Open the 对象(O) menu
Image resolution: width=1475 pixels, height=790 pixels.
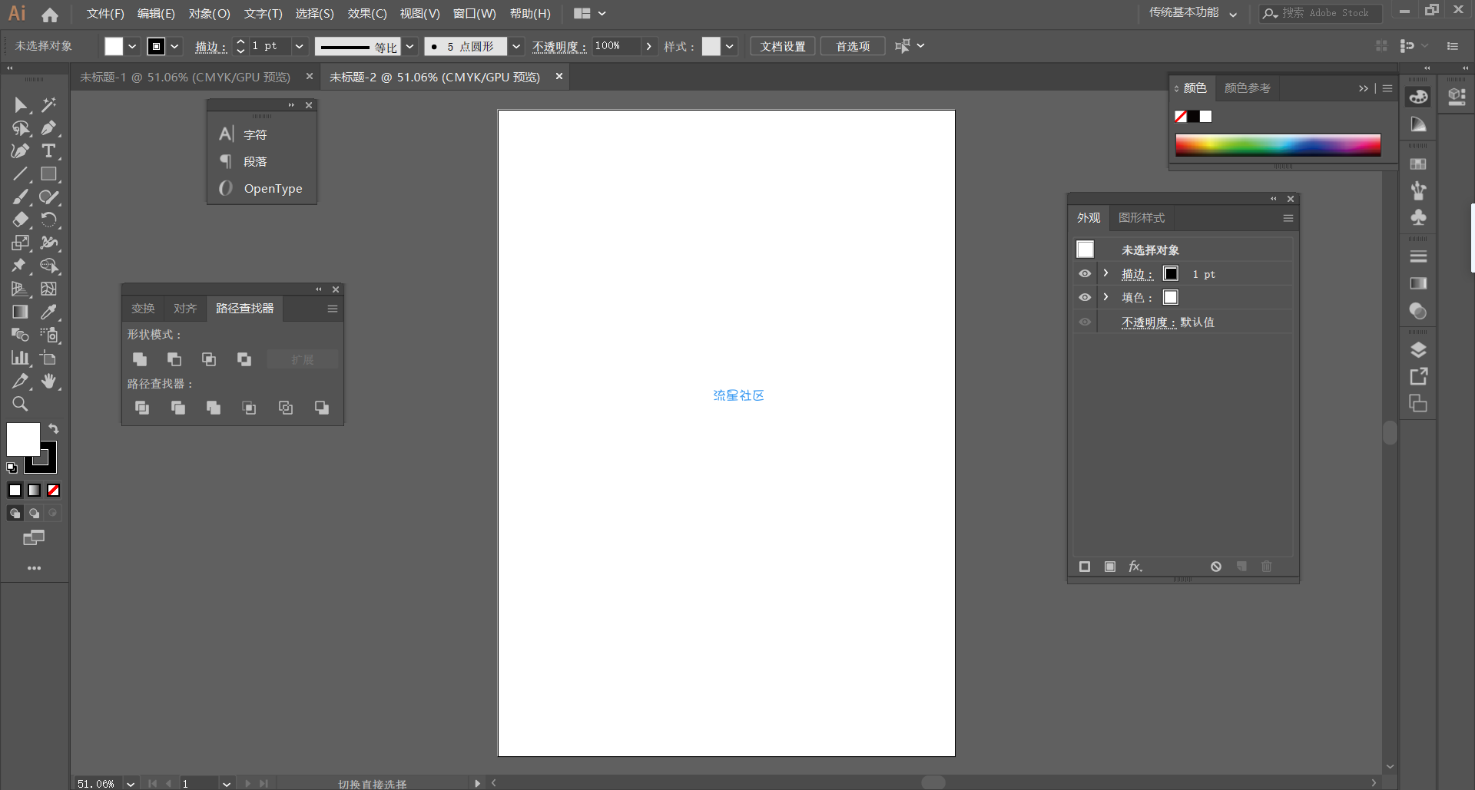209,14
